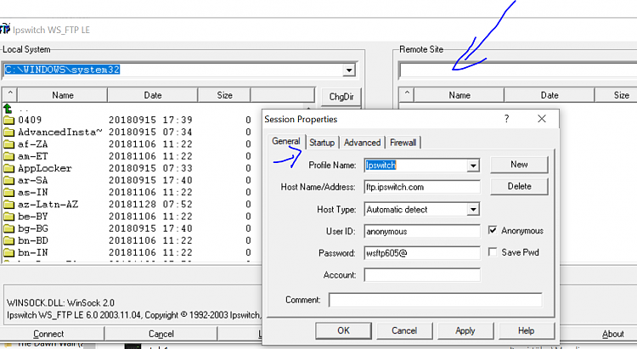Screen dimensions: 637x349
Task: Click the AppLocker folder icon
Action: [x=8, y=168]
